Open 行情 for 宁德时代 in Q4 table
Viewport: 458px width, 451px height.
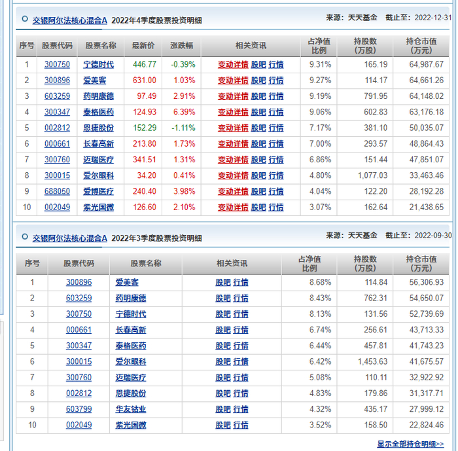275,64
